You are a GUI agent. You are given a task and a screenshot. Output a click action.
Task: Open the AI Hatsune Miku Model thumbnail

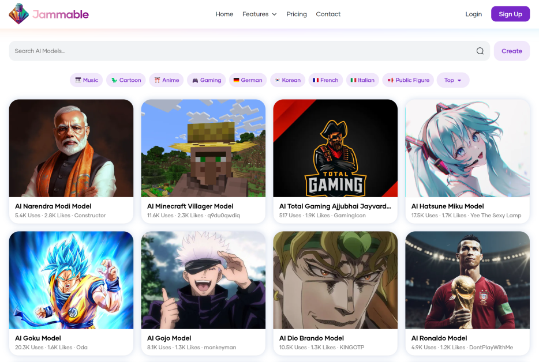pyautogui.click(x=467, y=148)
